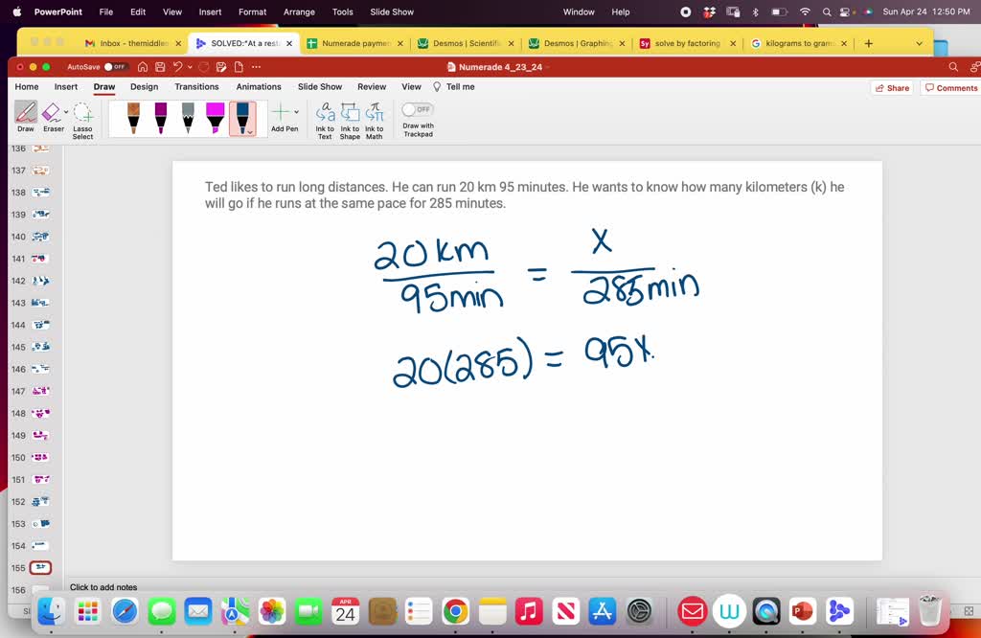Click the Save icon in title bar
This screenshot has width=981, height=638.
tap(159, 67)
